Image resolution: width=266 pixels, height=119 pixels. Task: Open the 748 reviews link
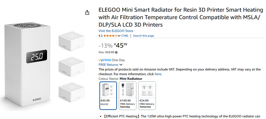coord(125,36)
